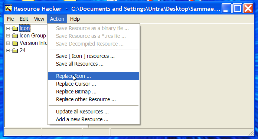Choose Save [ Icon ] resources
The width and height of the screenshot is (258, 139).
(x=94, y=56)
